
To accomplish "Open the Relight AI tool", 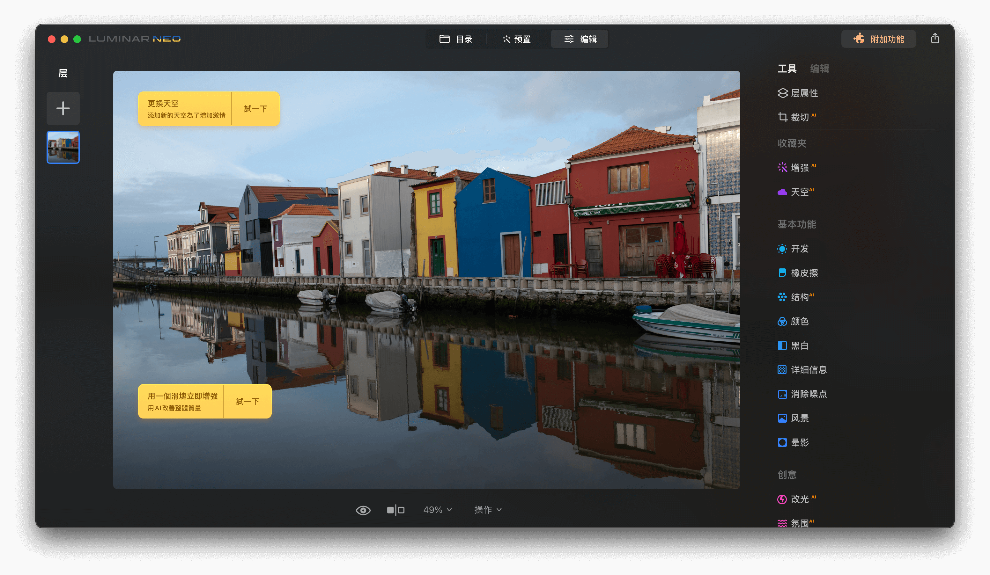I will 799,499.
